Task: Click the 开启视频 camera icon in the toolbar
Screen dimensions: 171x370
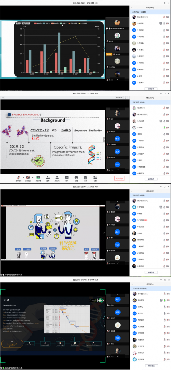Action: 28,177
